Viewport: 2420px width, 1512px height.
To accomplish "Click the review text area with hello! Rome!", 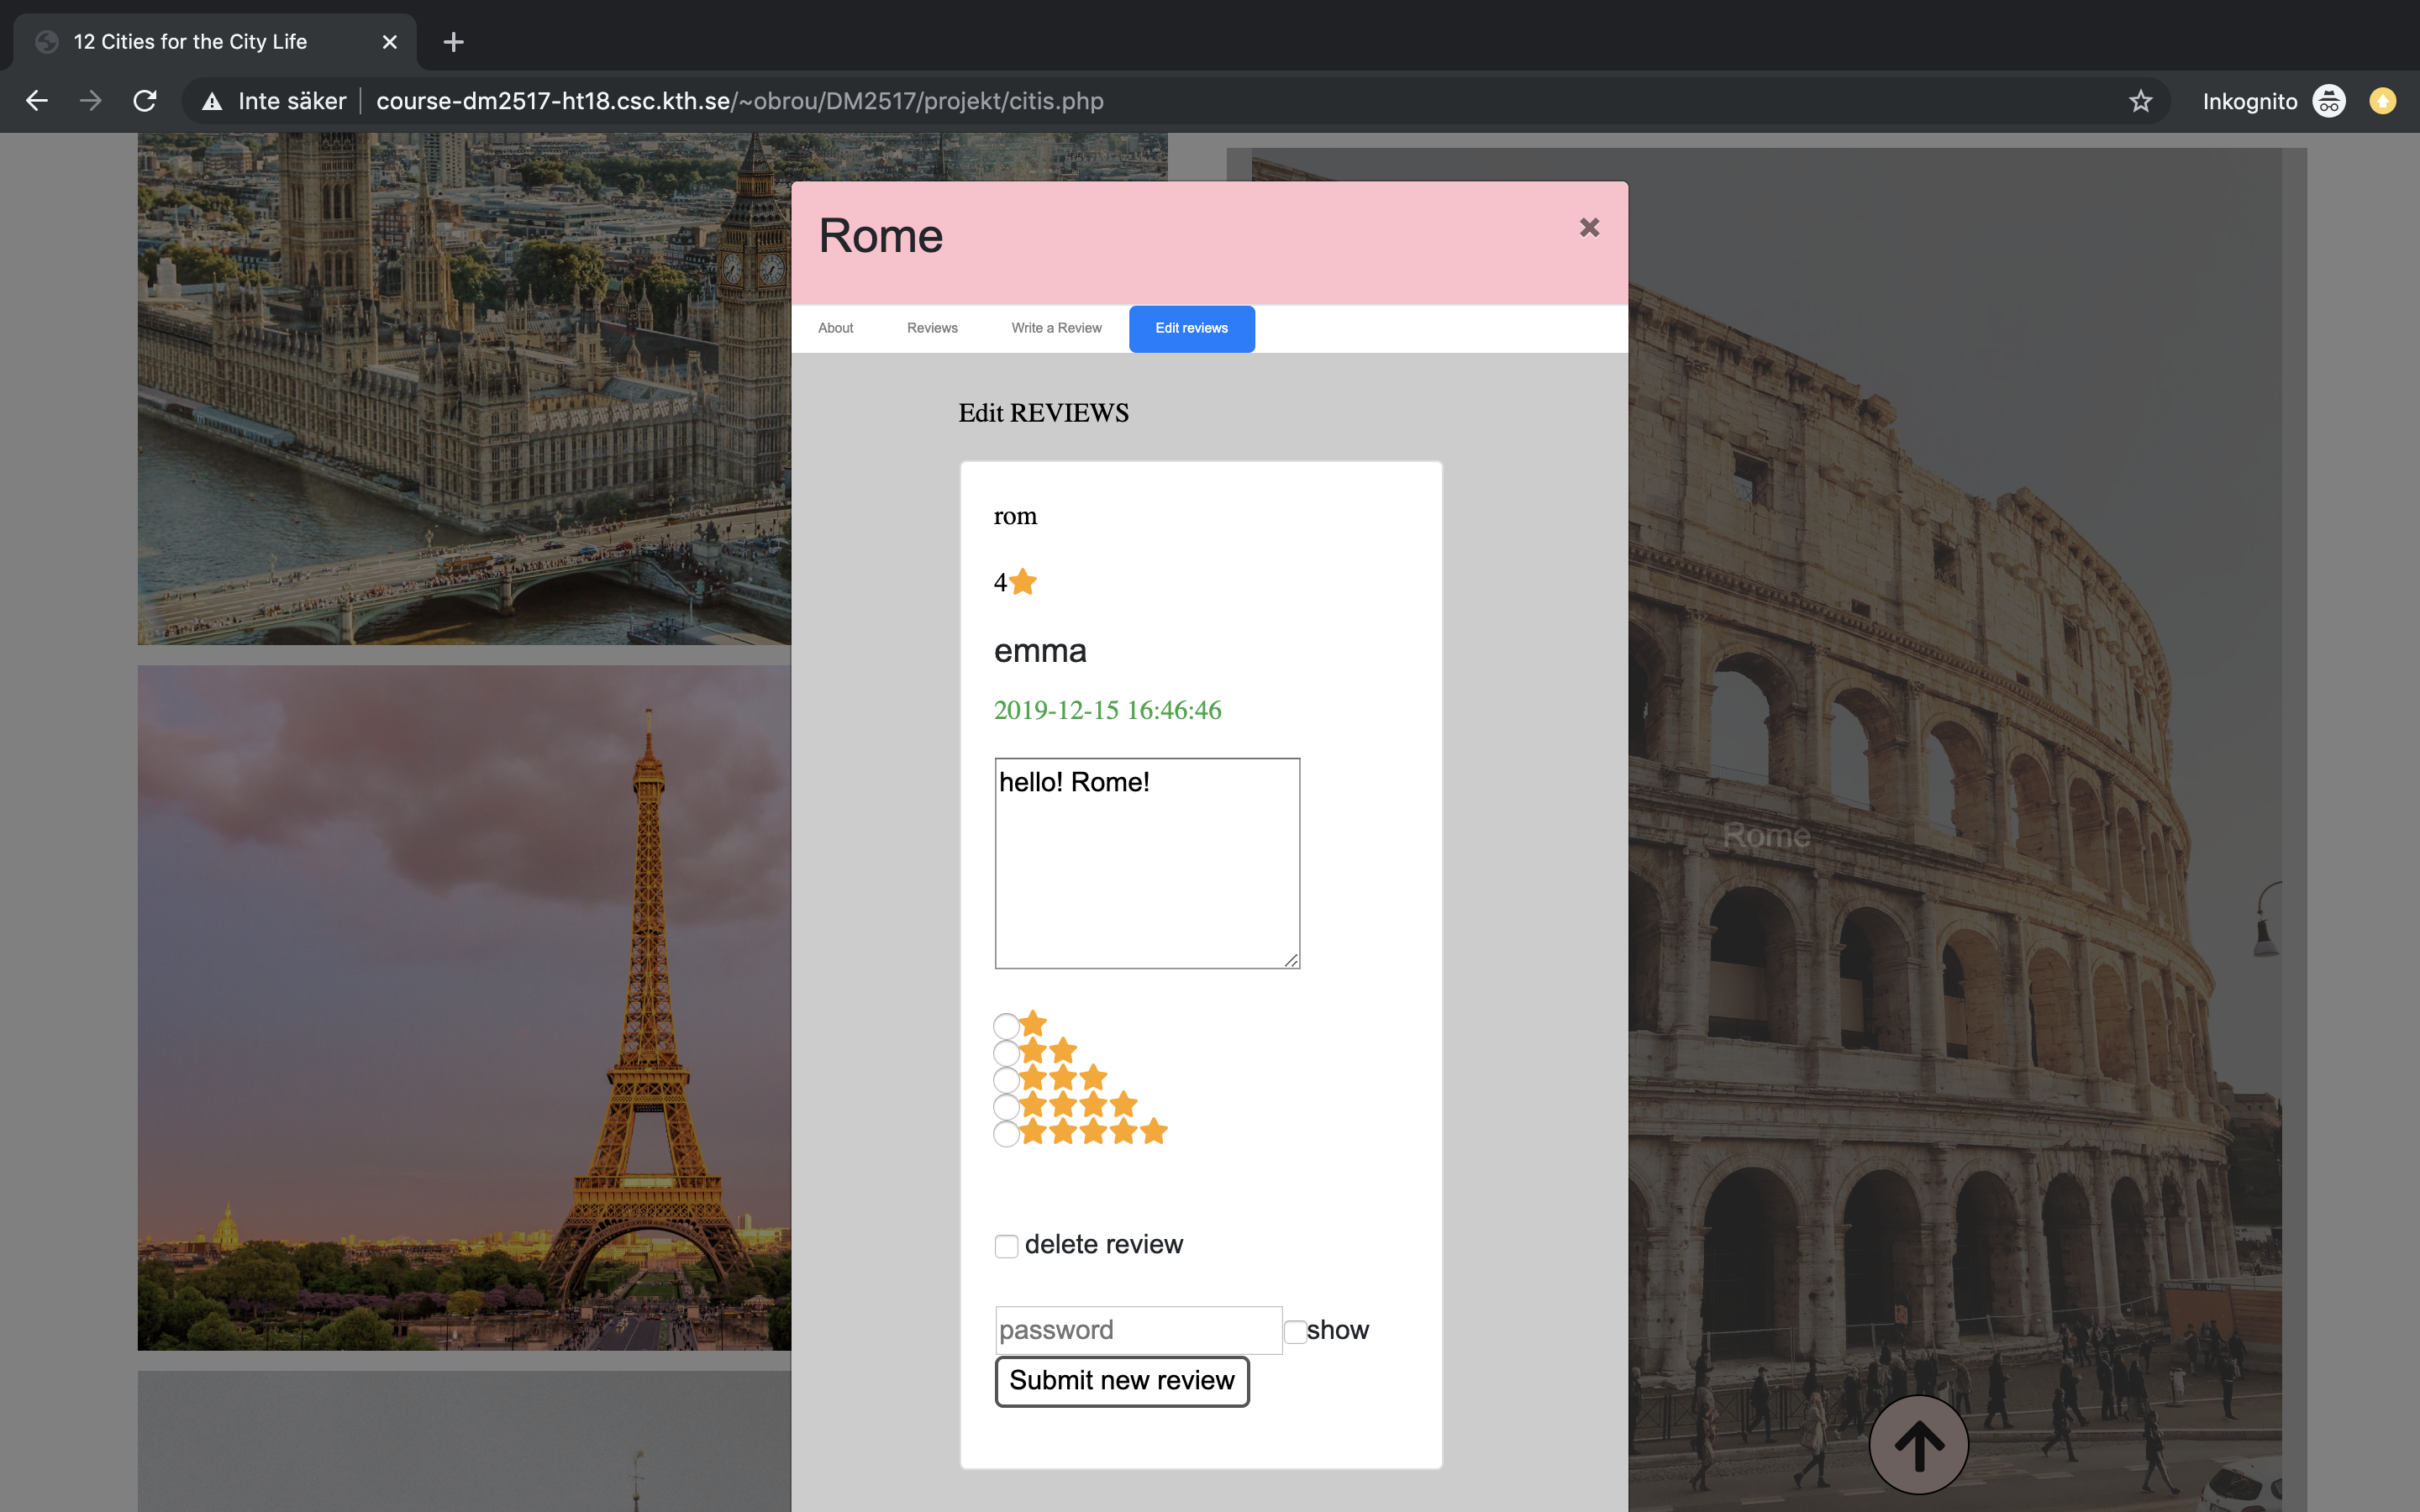I will tap(1147, 862).
